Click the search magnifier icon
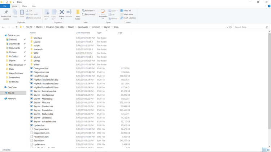 [267, 27]
